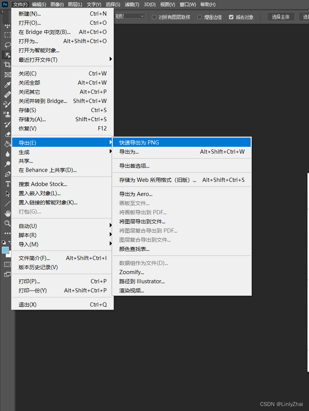309x411 pixels.
Task: Select 颜色查找表... entry
Action: [181, 249]
